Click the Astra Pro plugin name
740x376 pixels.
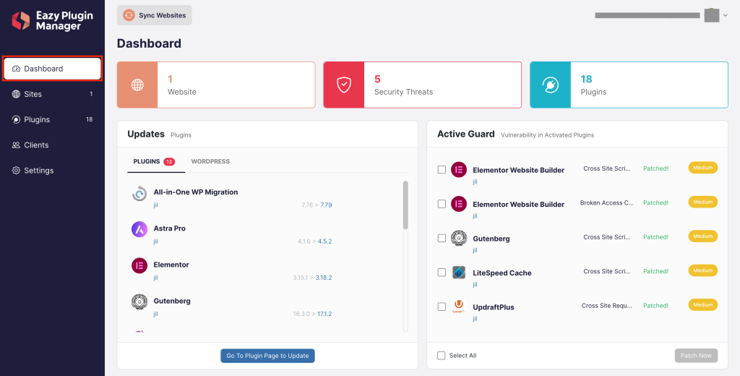point(169,228)
